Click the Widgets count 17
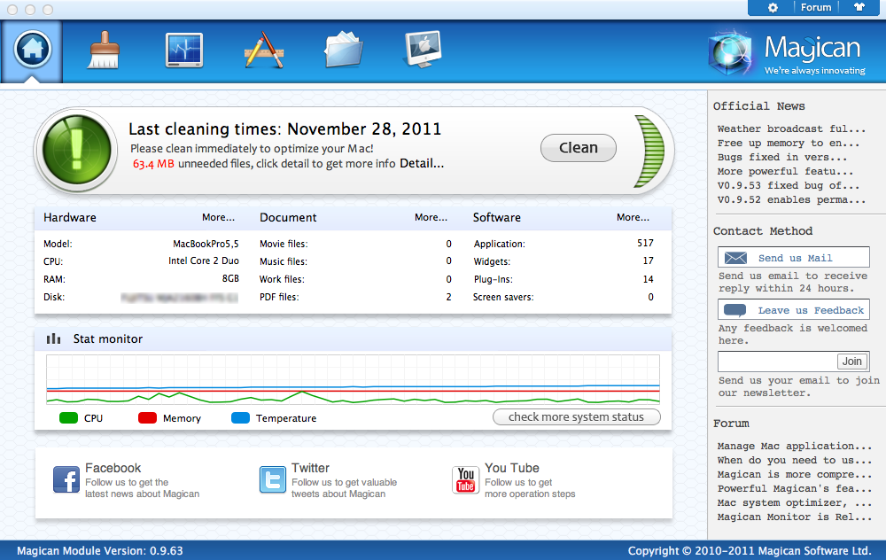 tap(649, 261)
